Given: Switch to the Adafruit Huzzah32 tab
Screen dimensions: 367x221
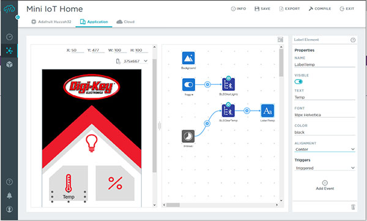Looking at the screenshot, I should tap(51, 22).
